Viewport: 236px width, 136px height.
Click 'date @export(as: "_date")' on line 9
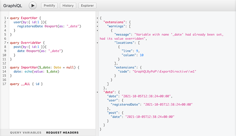tap(40, 51)
